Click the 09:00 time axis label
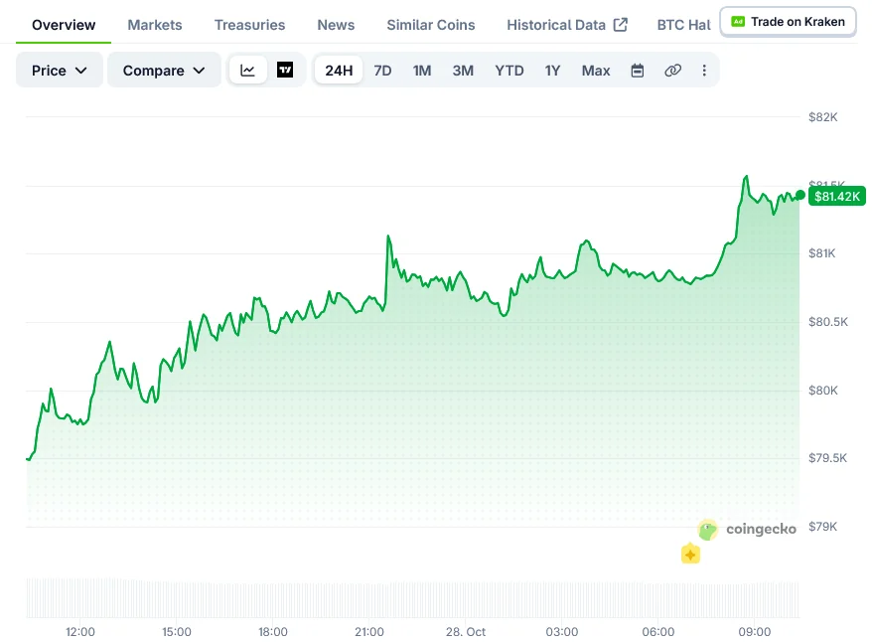 754,632
